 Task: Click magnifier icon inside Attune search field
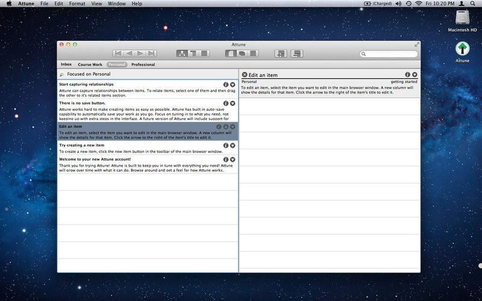tap(364, 54)
